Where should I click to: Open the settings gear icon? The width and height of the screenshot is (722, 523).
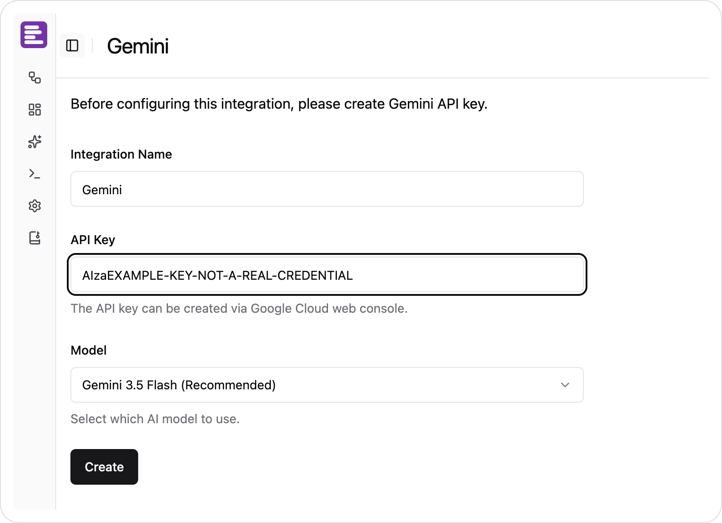tap(35, 206)
